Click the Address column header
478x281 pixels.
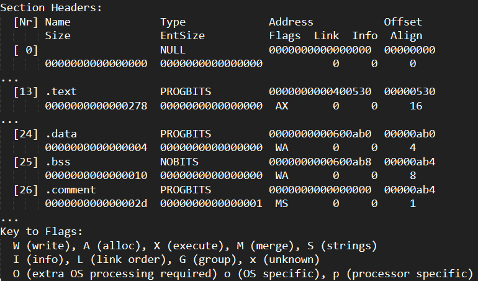(291, 22)
